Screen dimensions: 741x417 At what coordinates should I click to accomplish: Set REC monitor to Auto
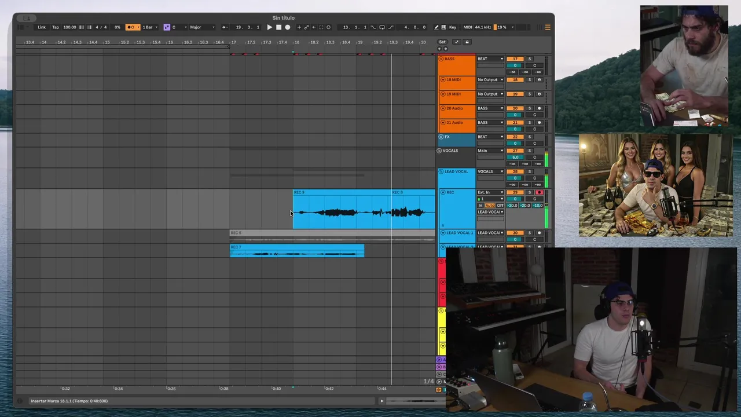tap(490, 206)
